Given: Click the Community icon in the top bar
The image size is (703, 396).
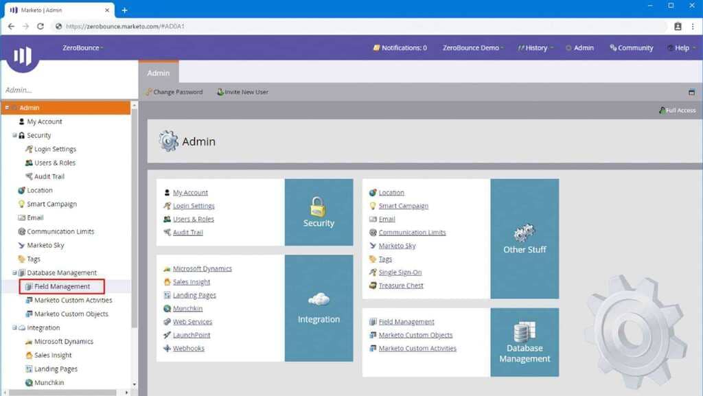Looking at the screenshot, I should point(613,47).
